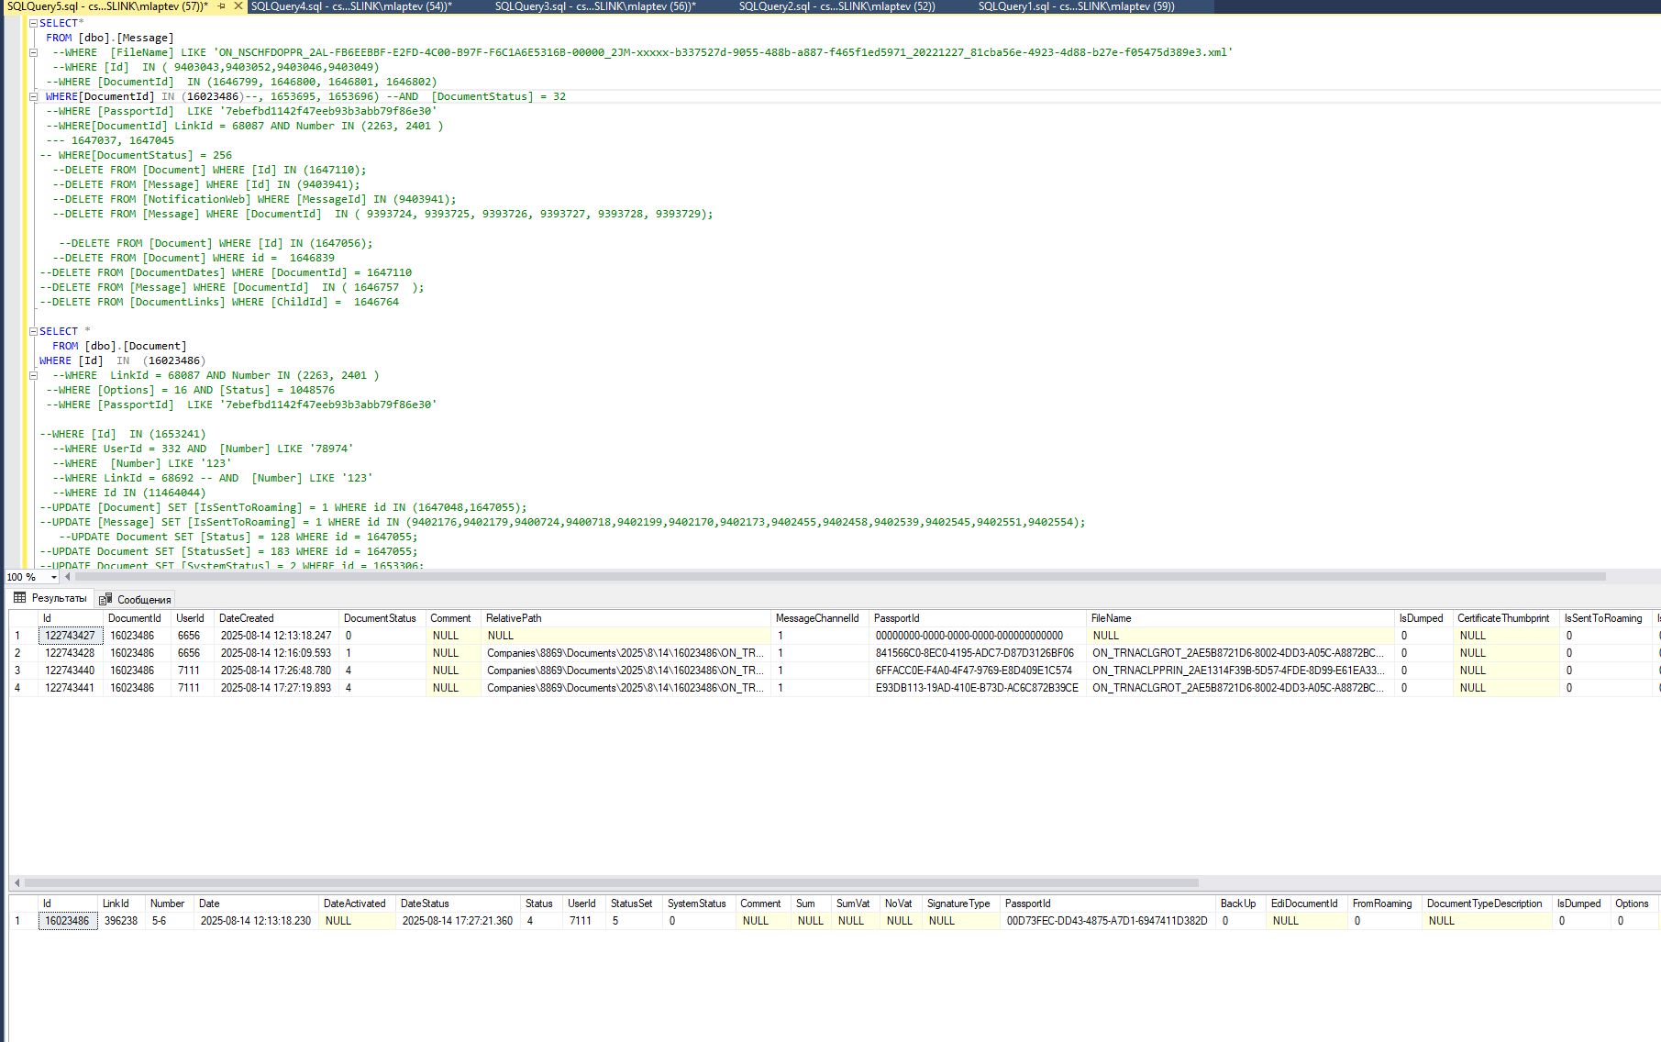Select LinkId cell 396238 in second grid
The height and width of the screenshot is (1042, 1661).
[x=121, y=921]
